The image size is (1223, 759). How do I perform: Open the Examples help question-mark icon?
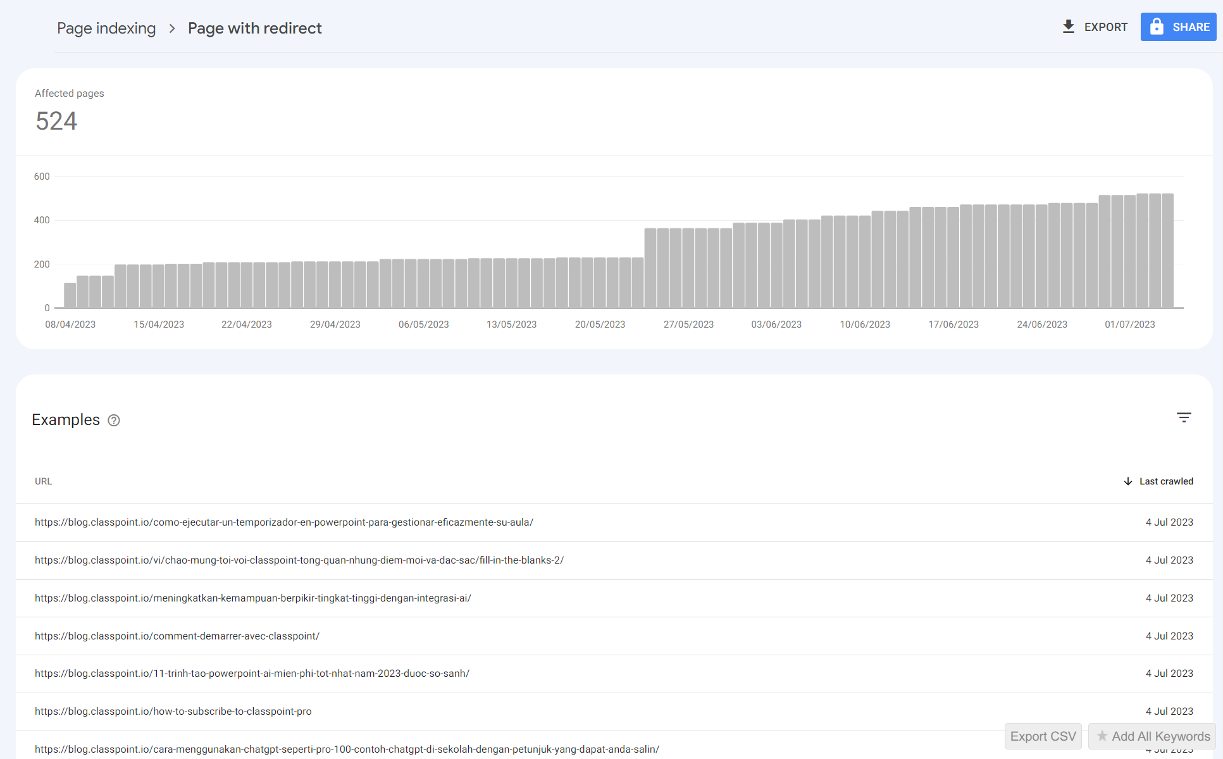[x=114, y=421]
